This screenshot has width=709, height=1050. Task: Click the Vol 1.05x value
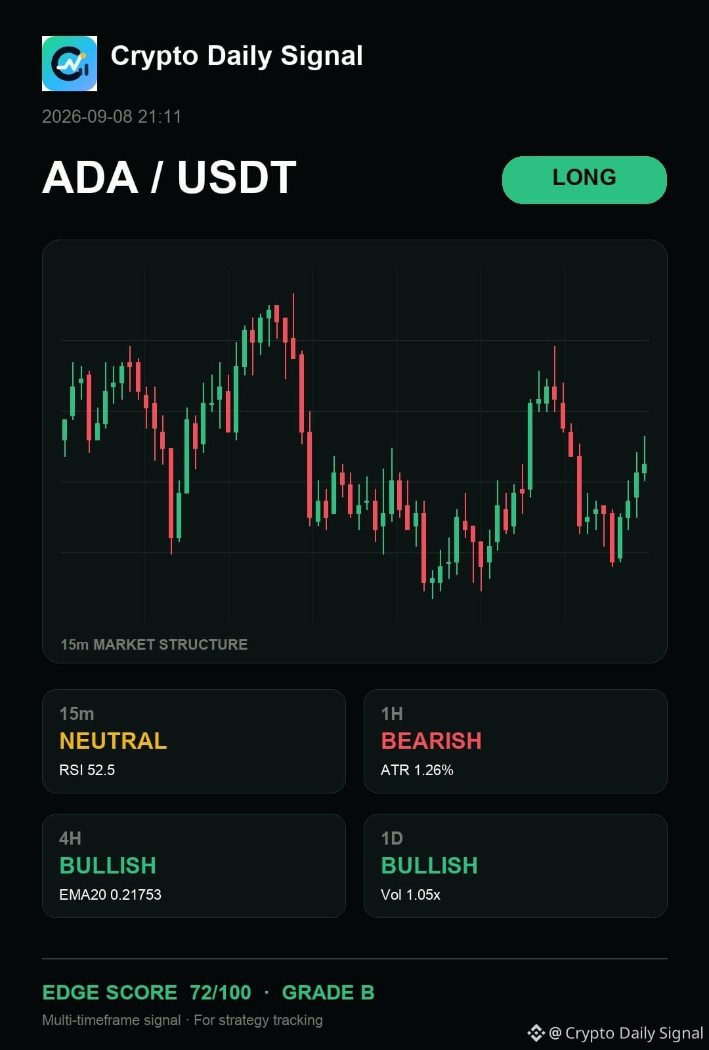[410, 894]
